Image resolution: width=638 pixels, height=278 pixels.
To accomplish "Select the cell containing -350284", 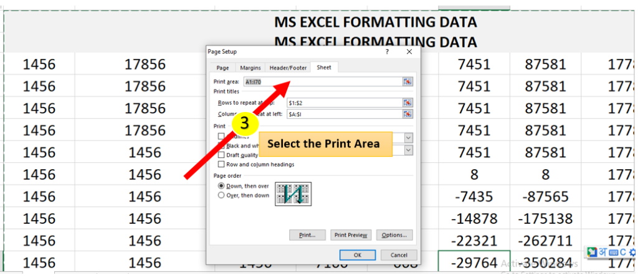I will click(545, 262).
